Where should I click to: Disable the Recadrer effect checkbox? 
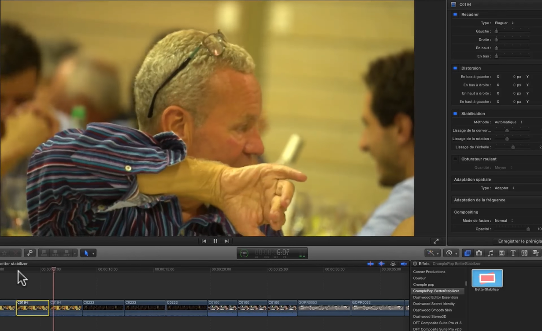click(x=455, y=15)
